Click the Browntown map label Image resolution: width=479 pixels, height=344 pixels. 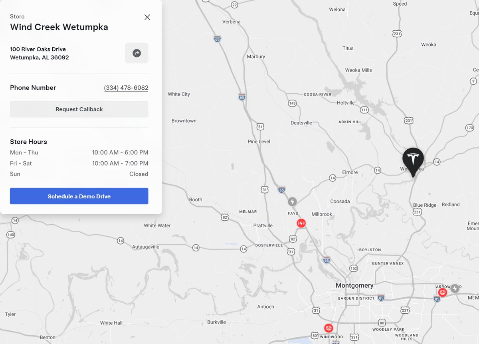[184, 121]
